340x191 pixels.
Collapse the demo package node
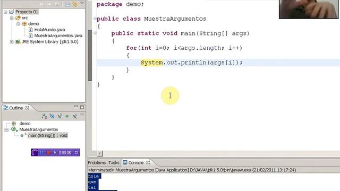[x=18, y=24]
